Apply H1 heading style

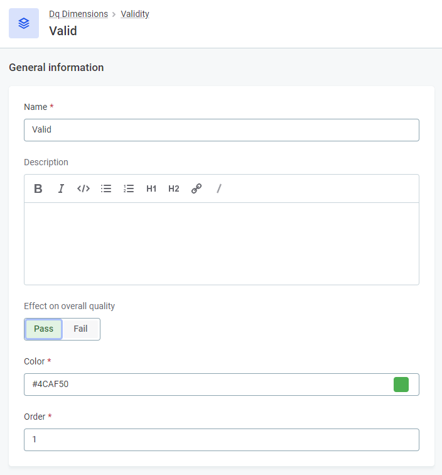(151, 188)
